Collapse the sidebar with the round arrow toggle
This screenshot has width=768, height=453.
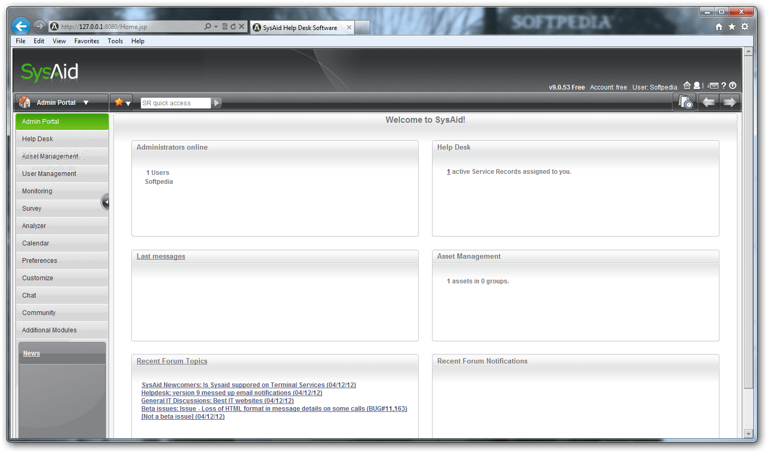tap(105, 202)
